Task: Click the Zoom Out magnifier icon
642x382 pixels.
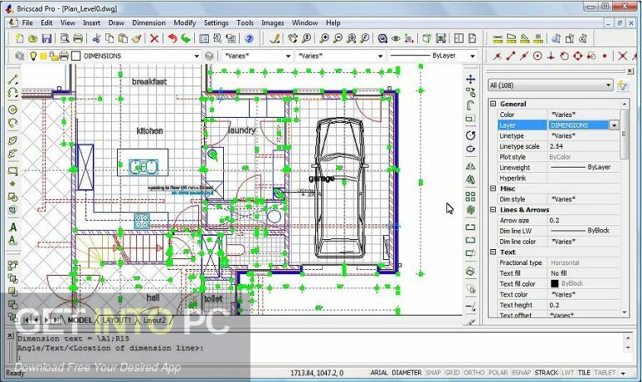Action: [x=338, y=38]
